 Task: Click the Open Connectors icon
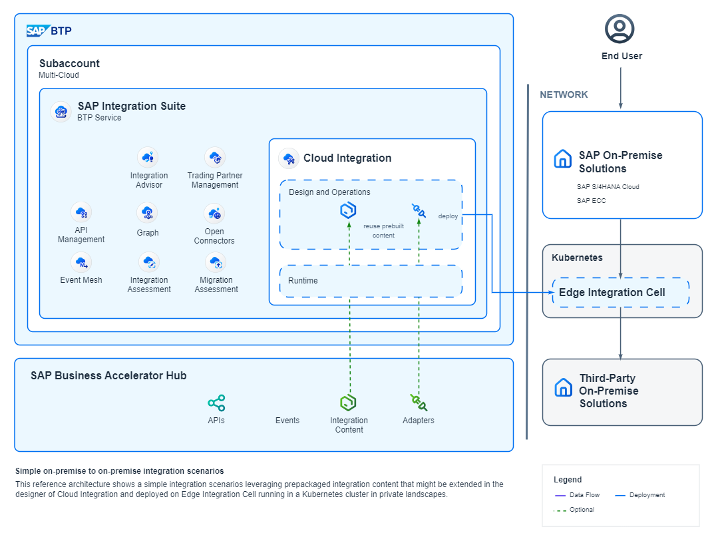tap(214, 214)
